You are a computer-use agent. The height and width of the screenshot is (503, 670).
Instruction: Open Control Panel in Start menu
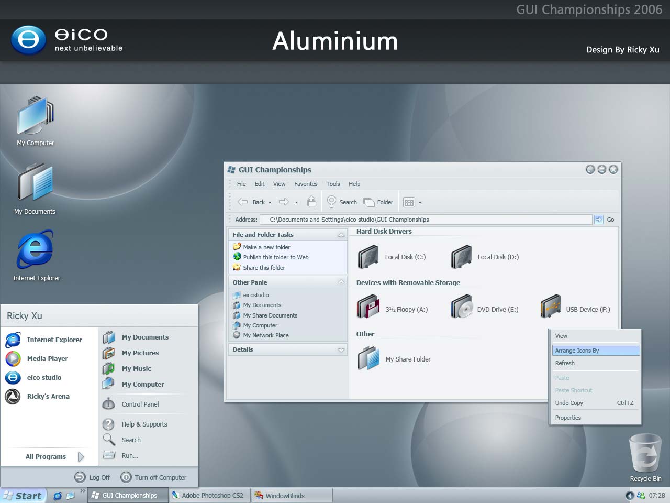[x=131, y=404]
